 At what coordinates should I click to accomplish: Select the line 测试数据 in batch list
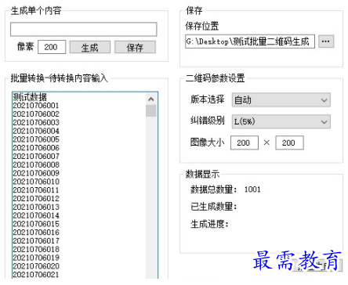30,97
